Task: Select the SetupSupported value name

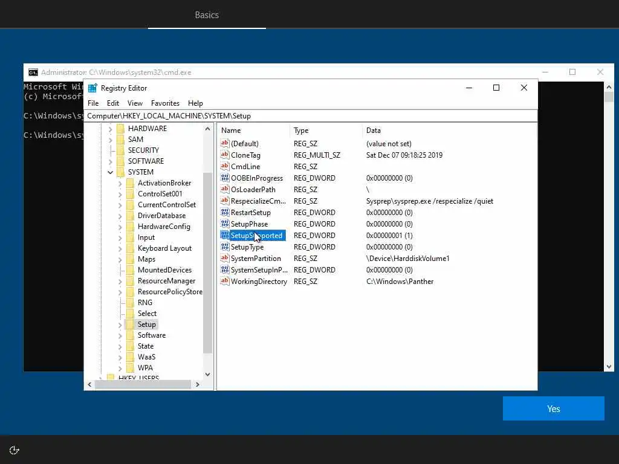Action: (256, 236)
